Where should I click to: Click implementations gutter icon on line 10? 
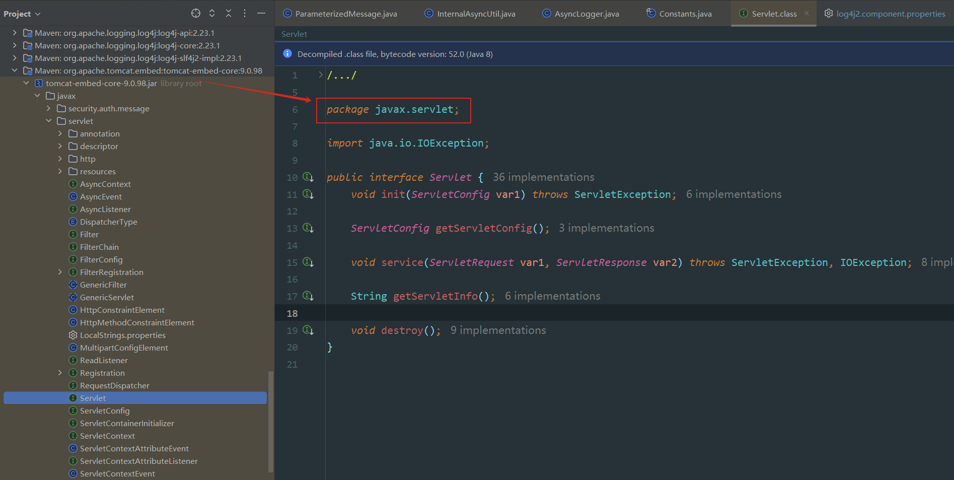click(x=308, y=177)
